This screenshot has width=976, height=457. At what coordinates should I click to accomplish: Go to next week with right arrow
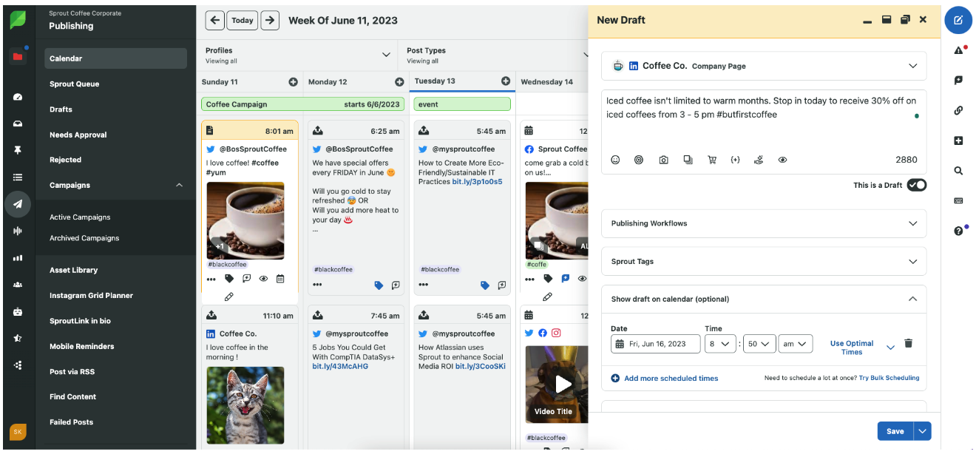pos(270,20)
